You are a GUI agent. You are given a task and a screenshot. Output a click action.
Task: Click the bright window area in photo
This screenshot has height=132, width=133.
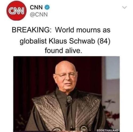click(113, 68)
